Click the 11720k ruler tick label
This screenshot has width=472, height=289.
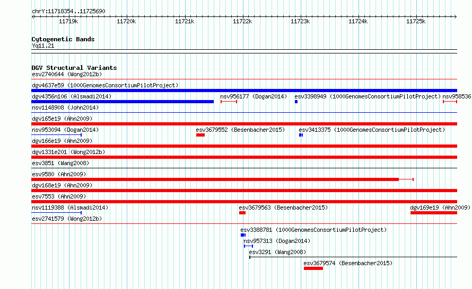(126, 21)
